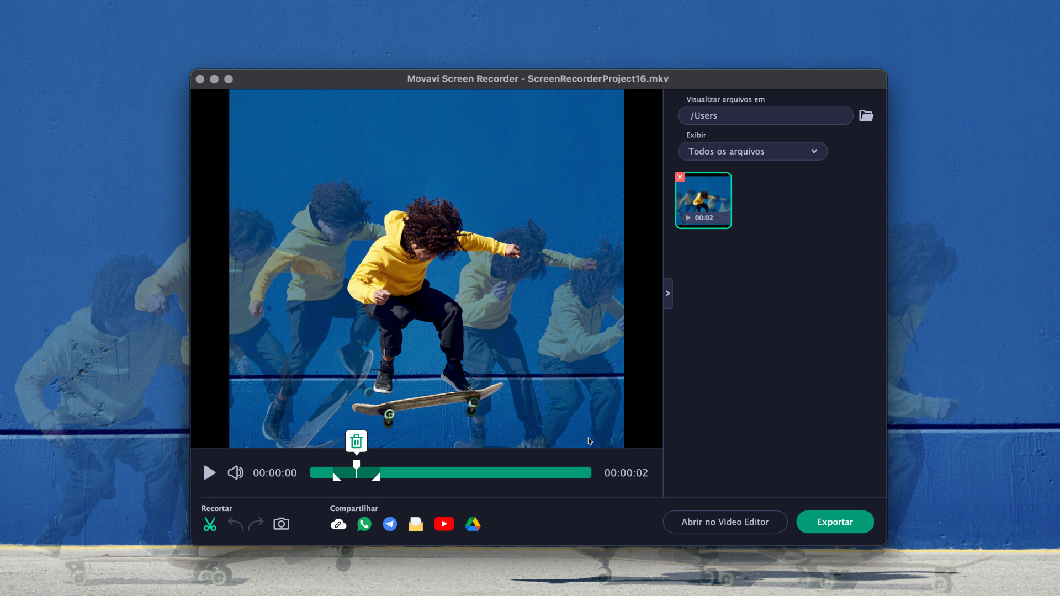Remove thumbnail with red X
The width and height of the screenshot is (1060, 596).
(x=680, y=177)
